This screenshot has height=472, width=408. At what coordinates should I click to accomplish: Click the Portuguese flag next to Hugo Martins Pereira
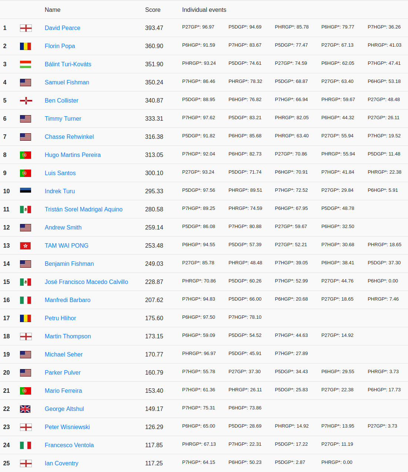point(26,155)
